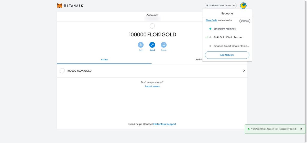Select Ethereum Mainnet network
Viewport: 307px width, 143px height.
[x=227, y=29]
